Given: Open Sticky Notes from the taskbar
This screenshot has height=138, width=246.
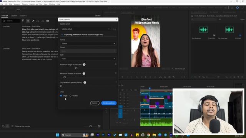Looking at the screenshot, I should pos(137,135).
